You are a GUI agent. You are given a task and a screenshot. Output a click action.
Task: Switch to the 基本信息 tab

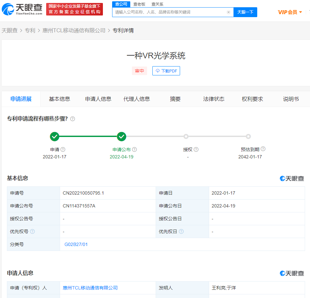point(59,99)
